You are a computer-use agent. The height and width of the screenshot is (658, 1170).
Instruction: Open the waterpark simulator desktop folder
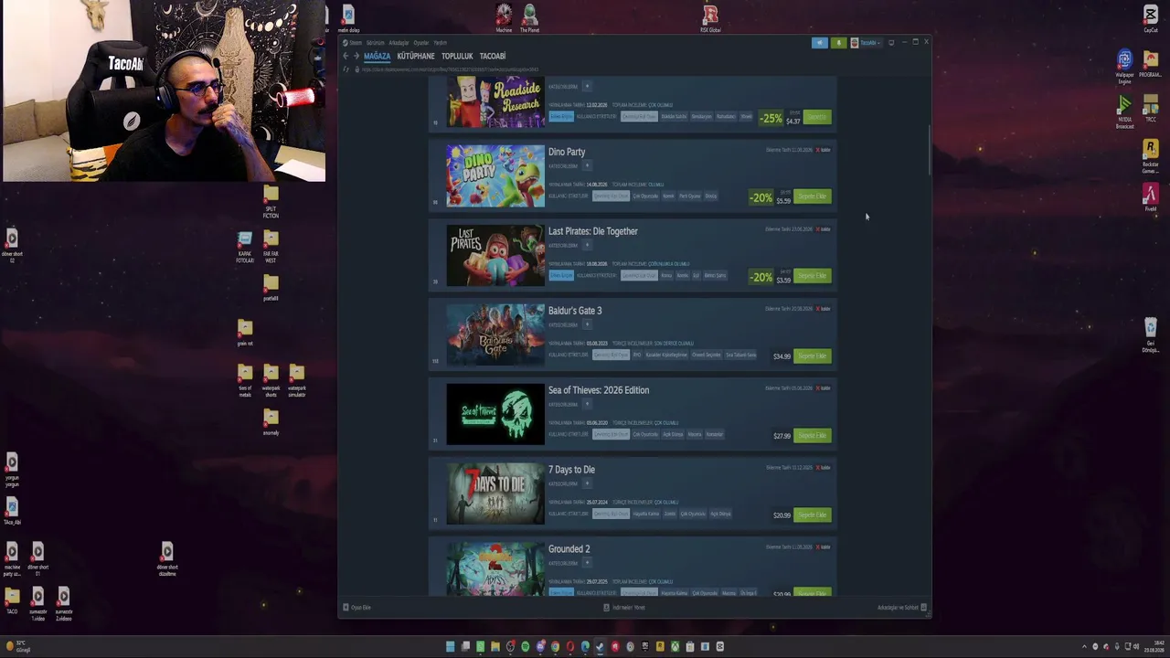click(x=297, y=381)
